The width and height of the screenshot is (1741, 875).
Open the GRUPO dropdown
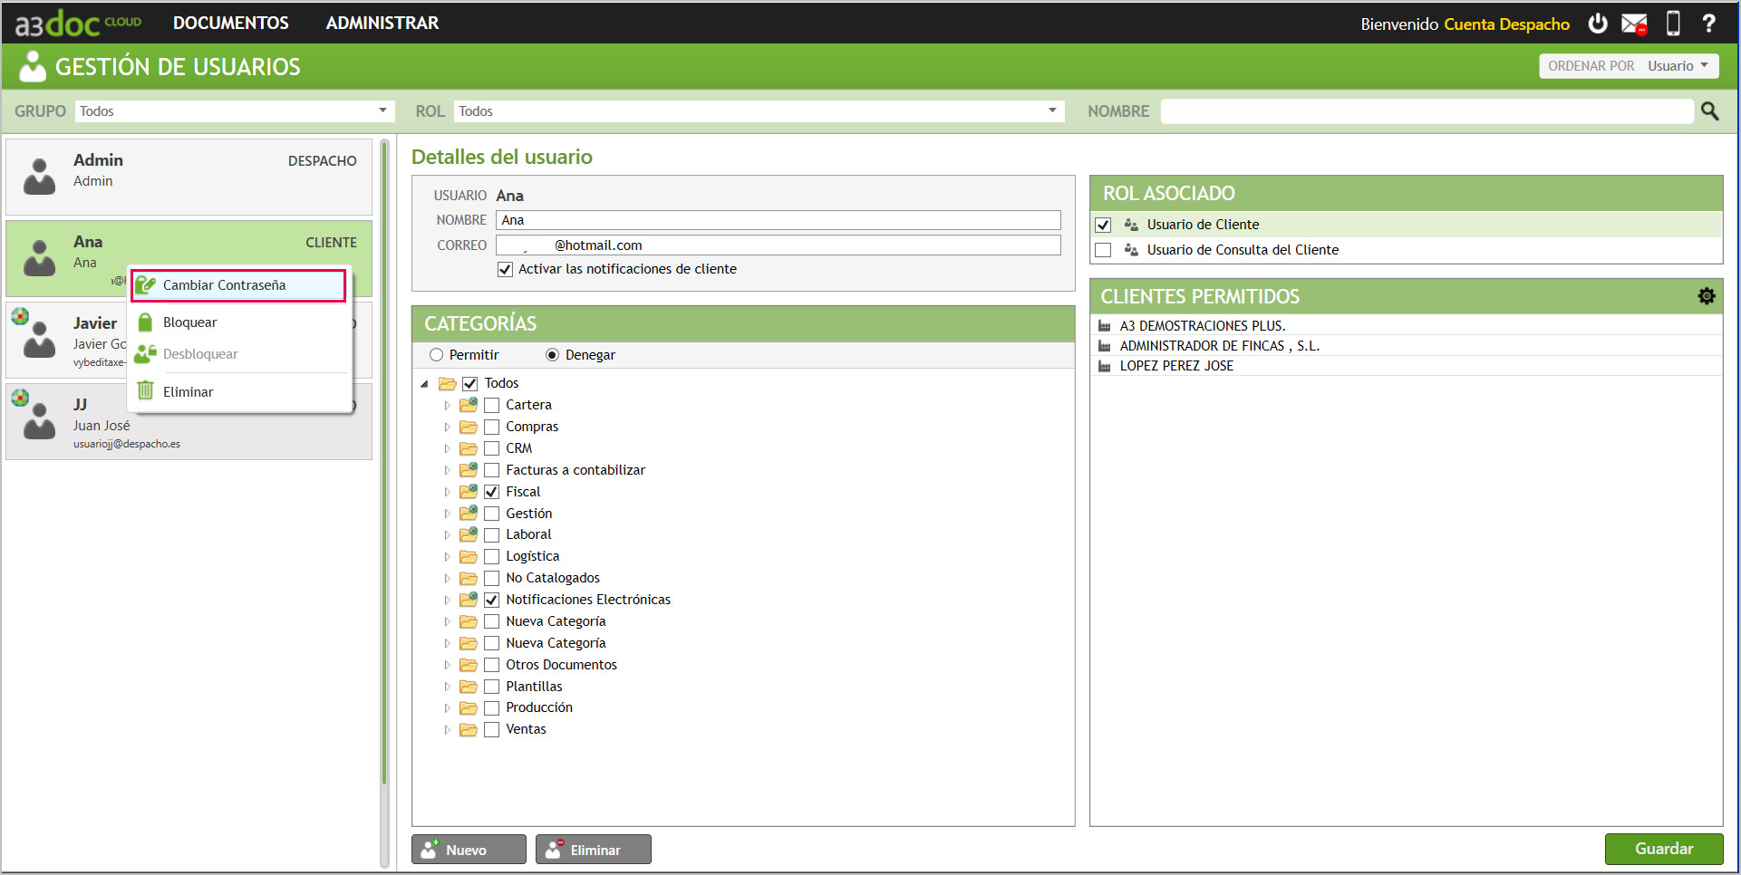(x=235, y=111)
